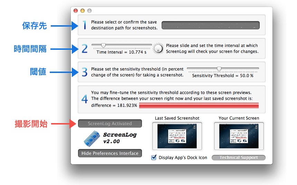Adjust the Sensitivity Threshold slider thumb
The image size is (297, 185).
(x=219, y=69)
